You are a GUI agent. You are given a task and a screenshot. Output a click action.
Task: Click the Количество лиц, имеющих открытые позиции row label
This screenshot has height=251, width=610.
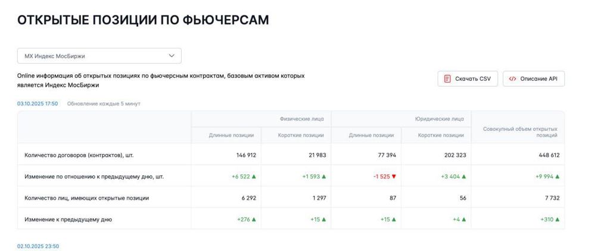tap(87, 198)
